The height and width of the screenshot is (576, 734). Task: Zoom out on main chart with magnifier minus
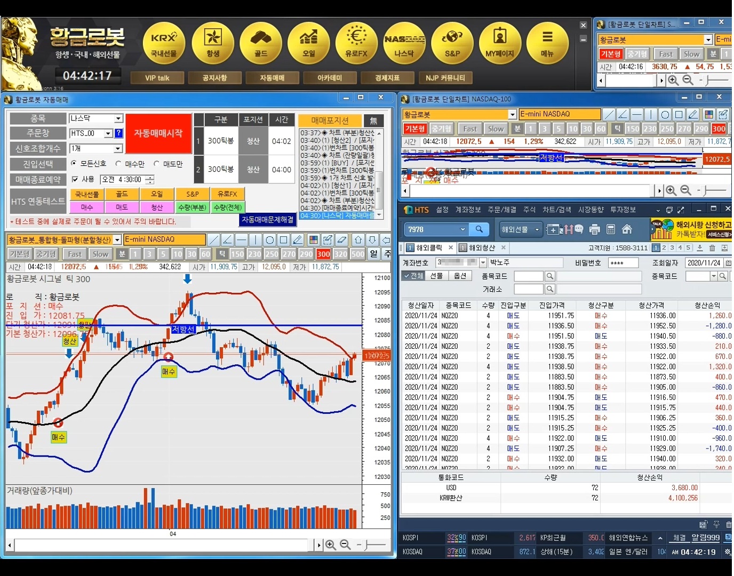point(345,545)
